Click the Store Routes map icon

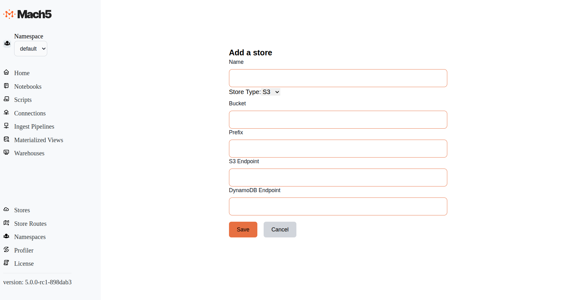(x=6, y=223)
